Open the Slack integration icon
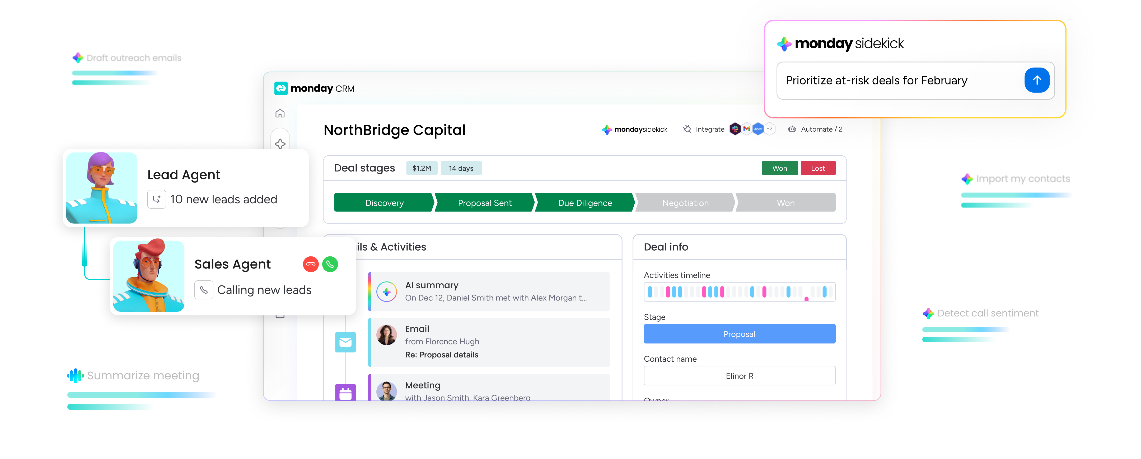The height and width of the screenshot is (459, 1141). click(x=735, y=129)
